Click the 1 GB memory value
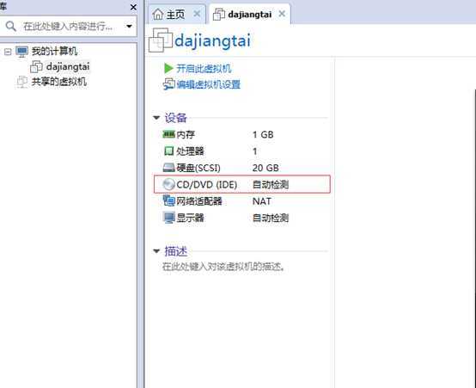Screen dimensions: 476x388 click(x=263, y=135)
